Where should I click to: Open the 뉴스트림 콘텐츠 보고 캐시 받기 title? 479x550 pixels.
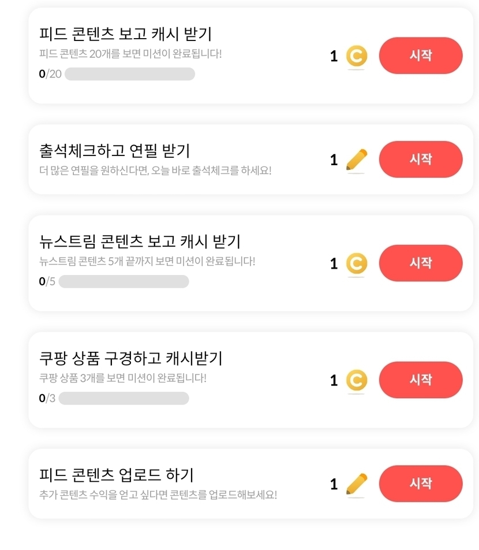pos(140,241)
